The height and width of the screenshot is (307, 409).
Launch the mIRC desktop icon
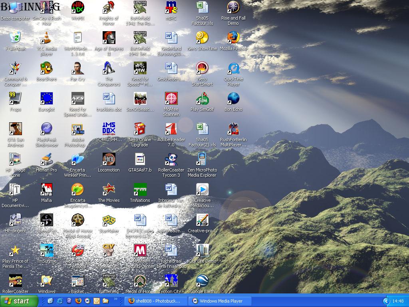click(171, 8)
